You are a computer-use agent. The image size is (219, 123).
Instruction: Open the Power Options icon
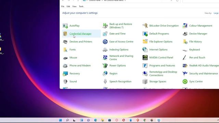(x=105, y=66)
